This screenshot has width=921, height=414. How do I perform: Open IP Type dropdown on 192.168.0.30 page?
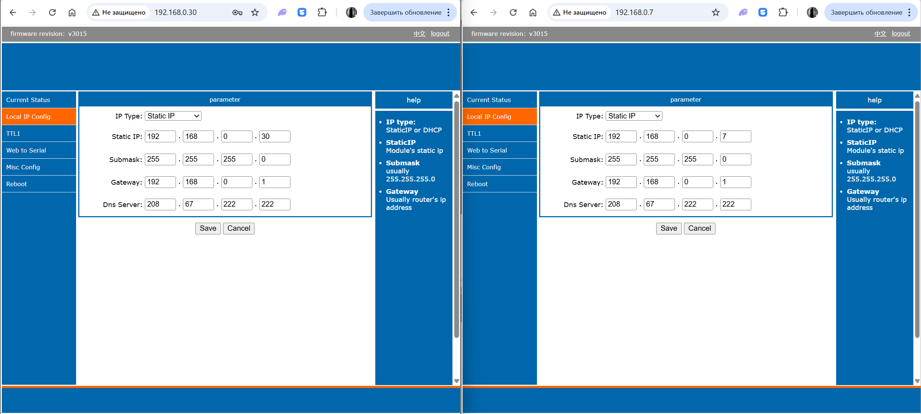coord(173,116)
